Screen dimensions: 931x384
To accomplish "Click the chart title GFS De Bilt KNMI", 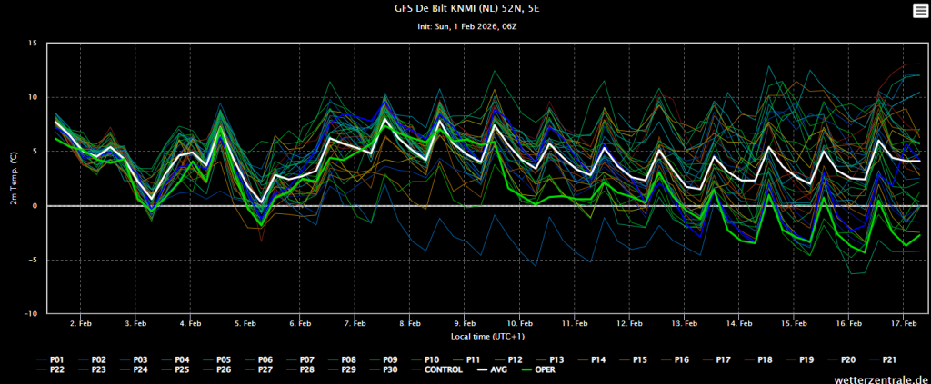I will [465, 10].
